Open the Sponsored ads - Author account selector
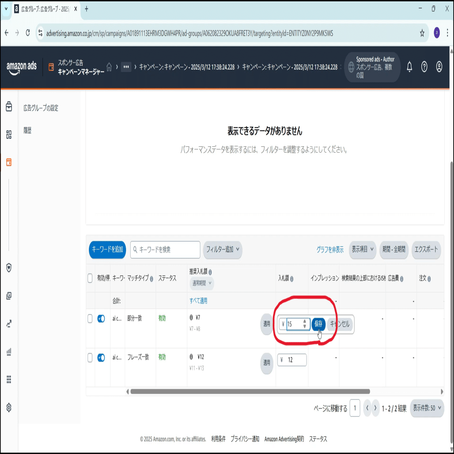This screenshot has width=454, height=454. coord(372,67)
